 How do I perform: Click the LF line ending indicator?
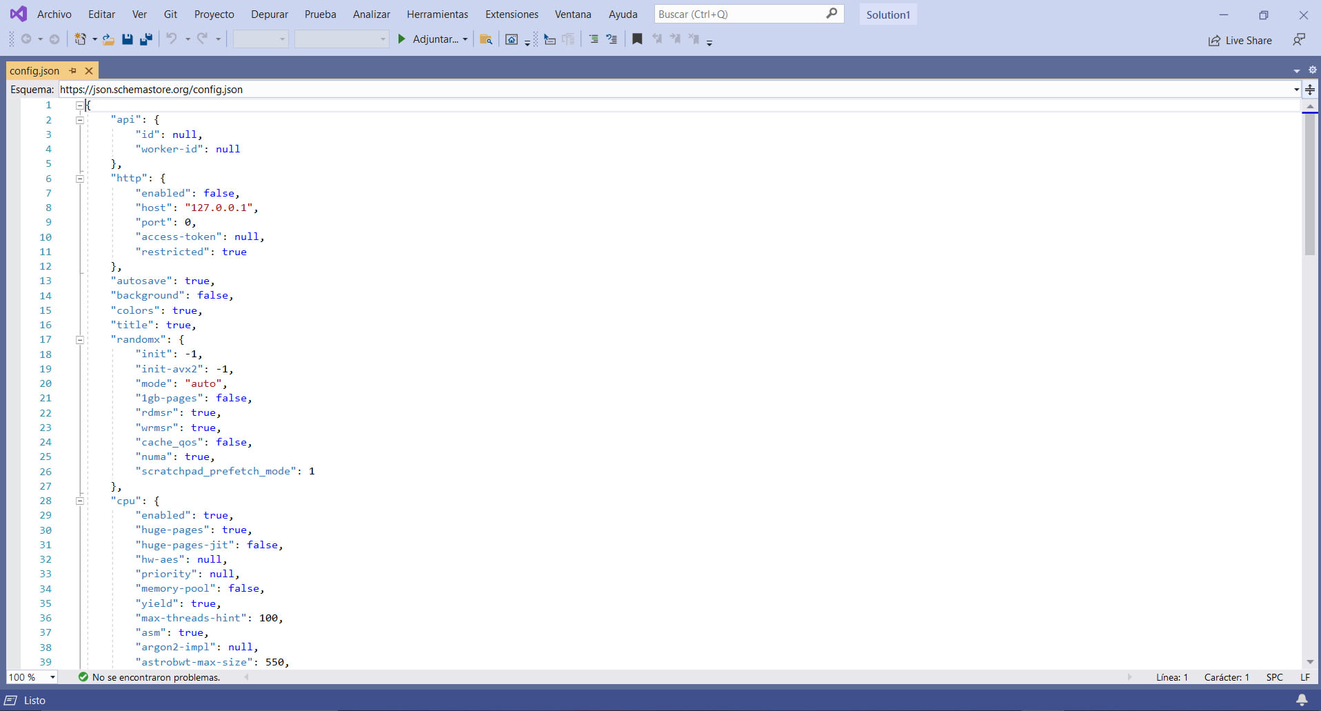tap(1304, 677)
